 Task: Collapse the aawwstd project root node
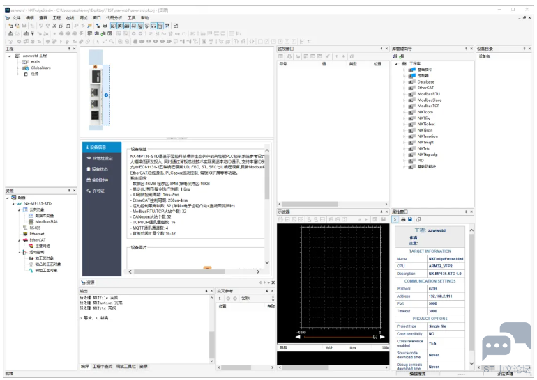click(10, 56)
